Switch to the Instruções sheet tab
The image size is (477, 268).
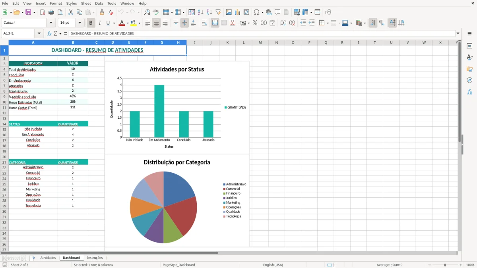pyautogui.click(x=95, y=258)
